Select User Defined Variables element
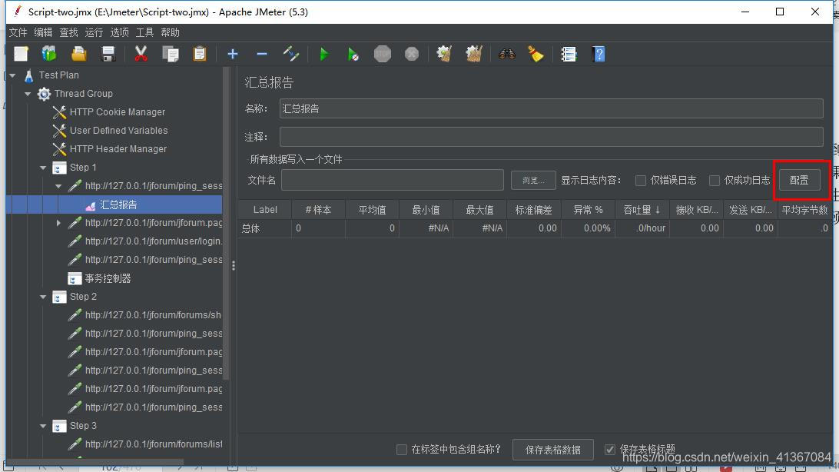The image size is (839, 472). (110, 131)
